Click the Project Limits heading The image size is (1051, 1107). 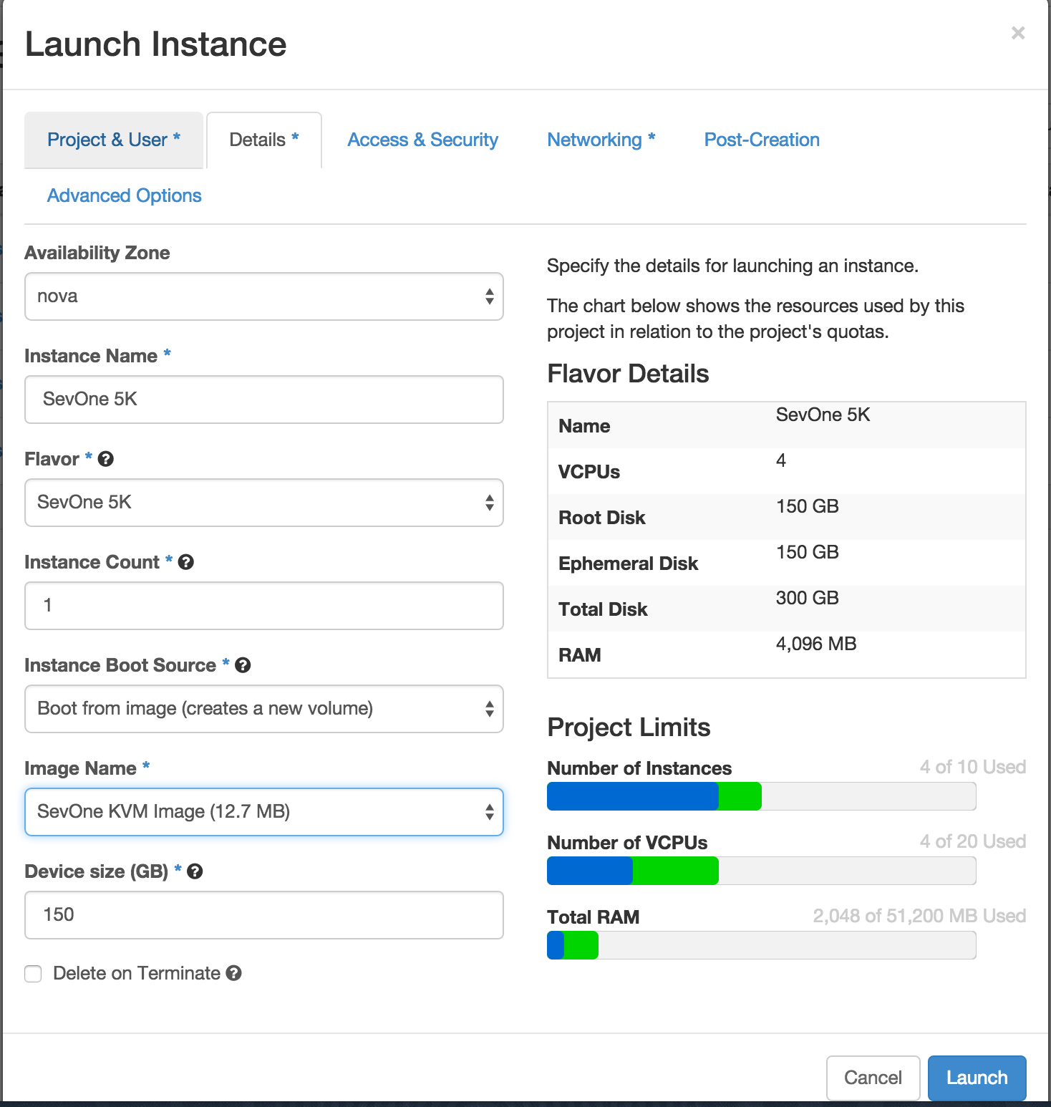pos(629,727)
